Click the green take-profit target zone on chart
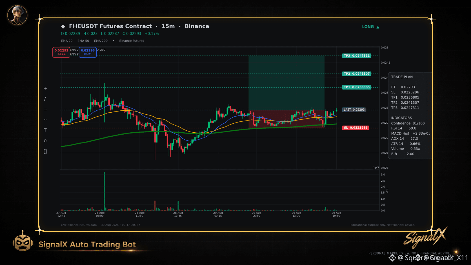Image resolution: width=471 pixels, height=265 pixels. (286, 83)
